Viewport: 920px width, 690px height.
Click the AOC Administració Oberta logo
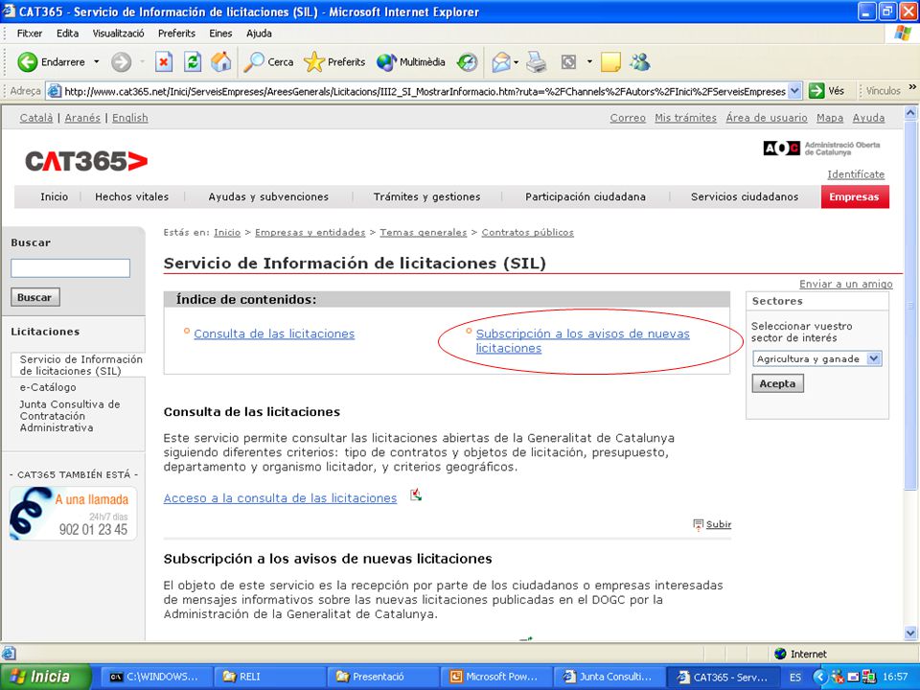pyautogui.click(x=822, y=149)
